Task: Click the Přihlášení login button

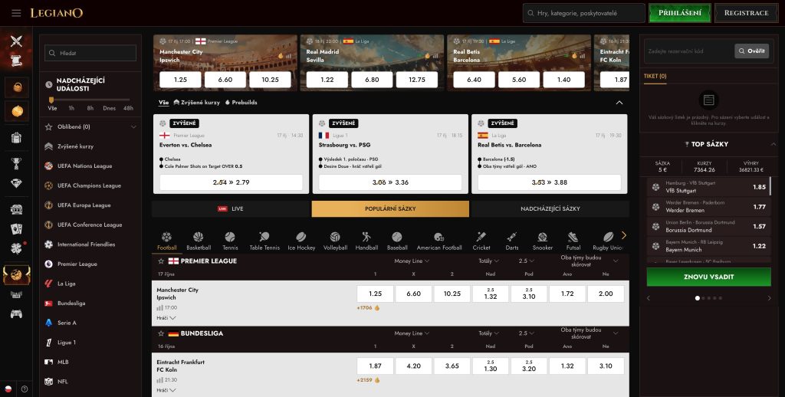Action: click(x=679, y=13)
